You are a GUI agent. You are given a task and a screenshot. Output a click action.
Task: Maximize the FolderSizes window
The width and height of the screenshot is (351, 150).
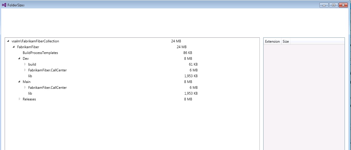[x=334, y=5]
